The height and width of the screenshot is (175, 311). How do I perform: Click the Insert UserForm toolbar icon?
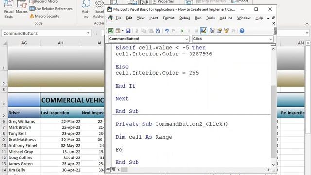coord(118,31)
